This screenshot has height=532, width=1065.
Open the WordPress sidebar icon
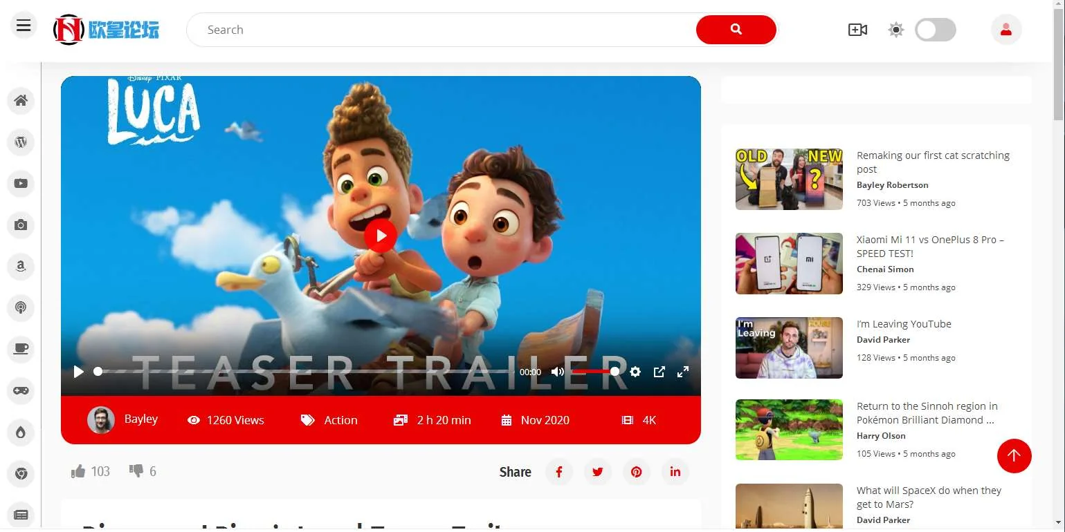21,142
